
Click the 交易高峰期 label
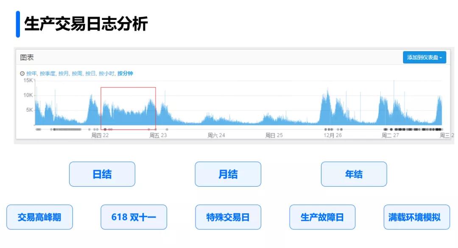[39, 217]
